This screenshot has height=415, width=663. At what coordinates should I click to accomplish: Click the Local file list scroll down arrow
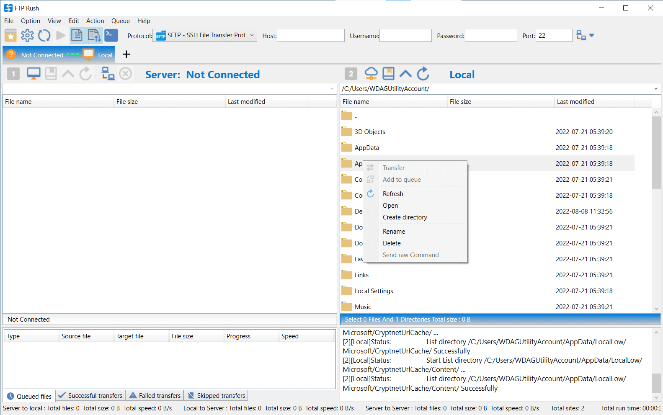(x=656, y=308)
